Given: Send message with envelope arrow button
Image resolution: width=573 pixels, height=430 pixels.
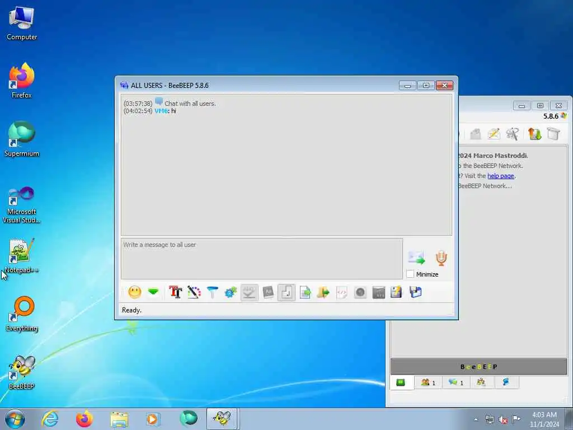Looking at the screenshot, I should [x=416, y=258].
